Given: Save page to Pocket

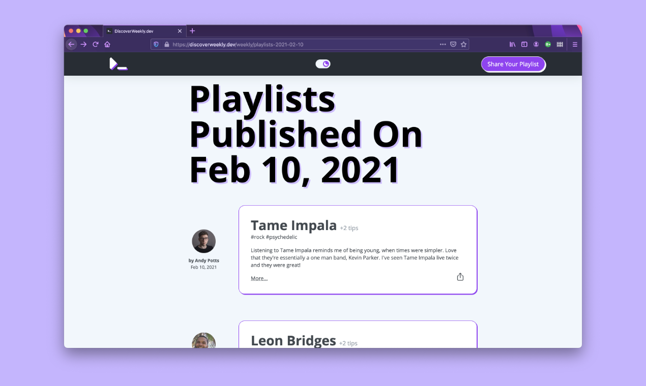Looking at the screenshot, I should [453, 44].
